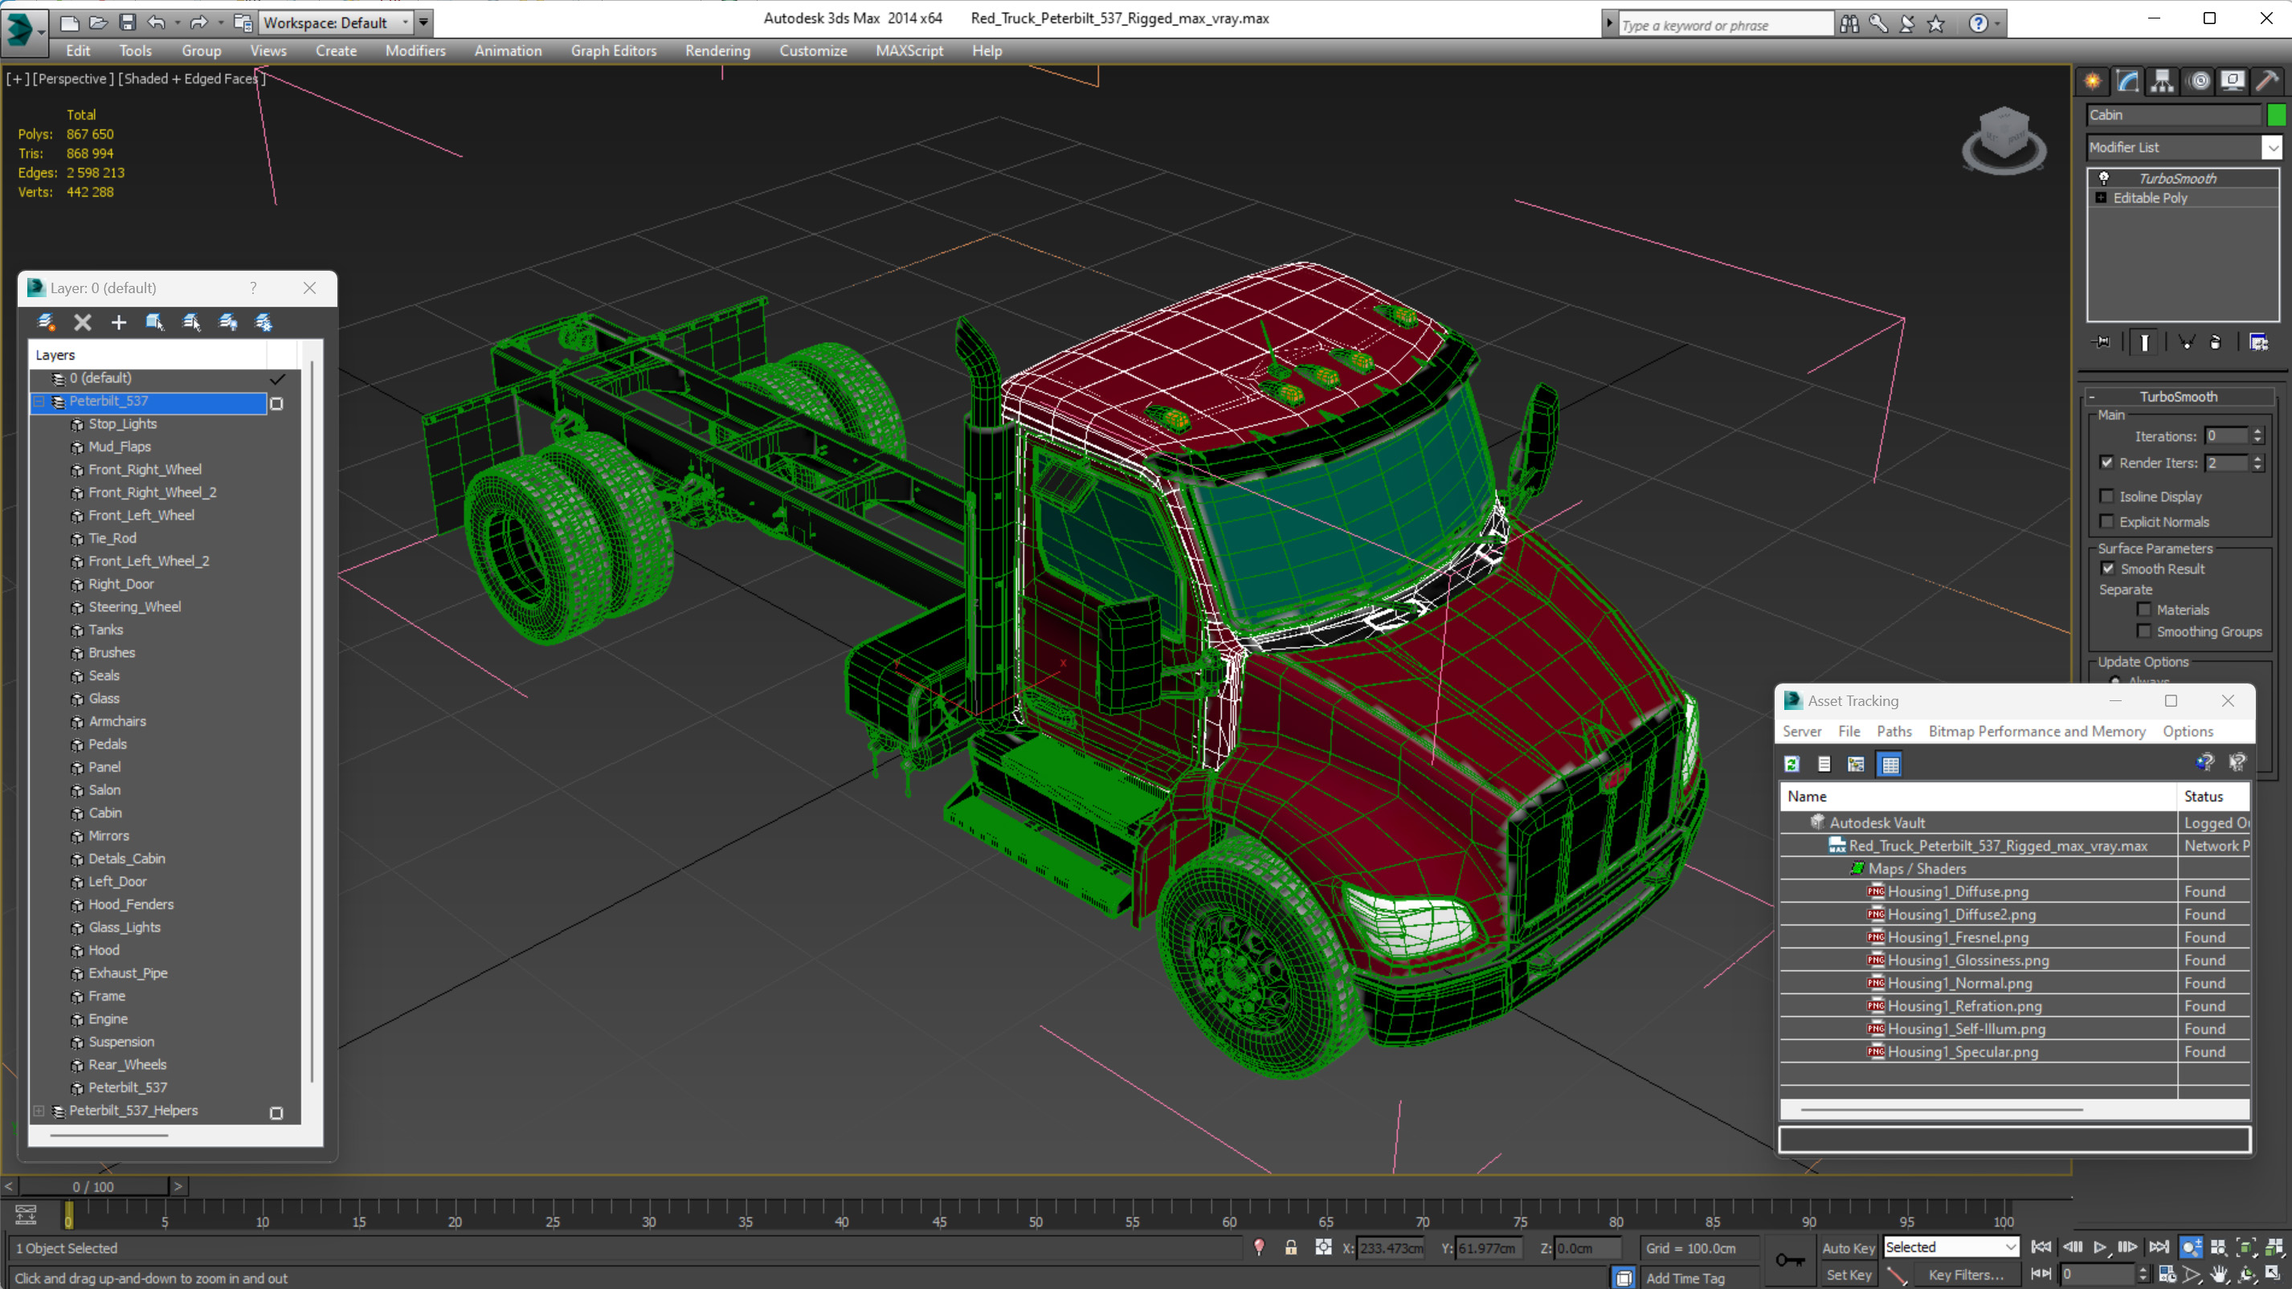This screenshot has width=2292, height=1289.
Task: Toggle Render Iters checkbox
Action: [2106, 463]
